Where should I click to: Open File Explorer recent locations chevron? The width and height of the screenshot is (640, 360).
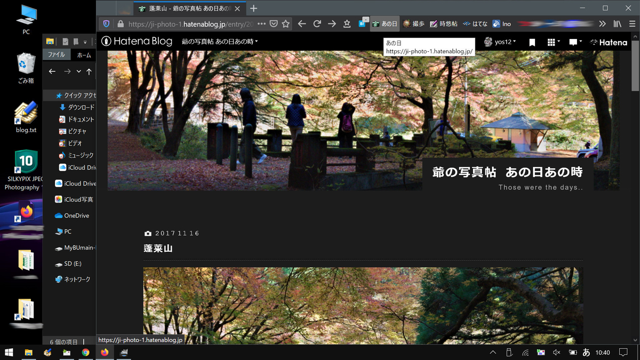(x=79, y=71)
